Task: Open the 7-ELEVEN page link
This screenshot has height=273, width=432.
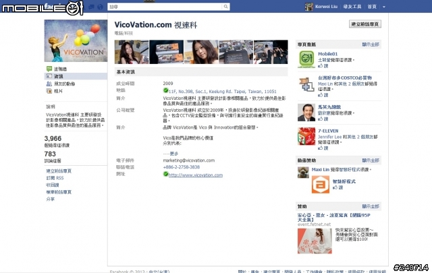Action: (328, 131)
